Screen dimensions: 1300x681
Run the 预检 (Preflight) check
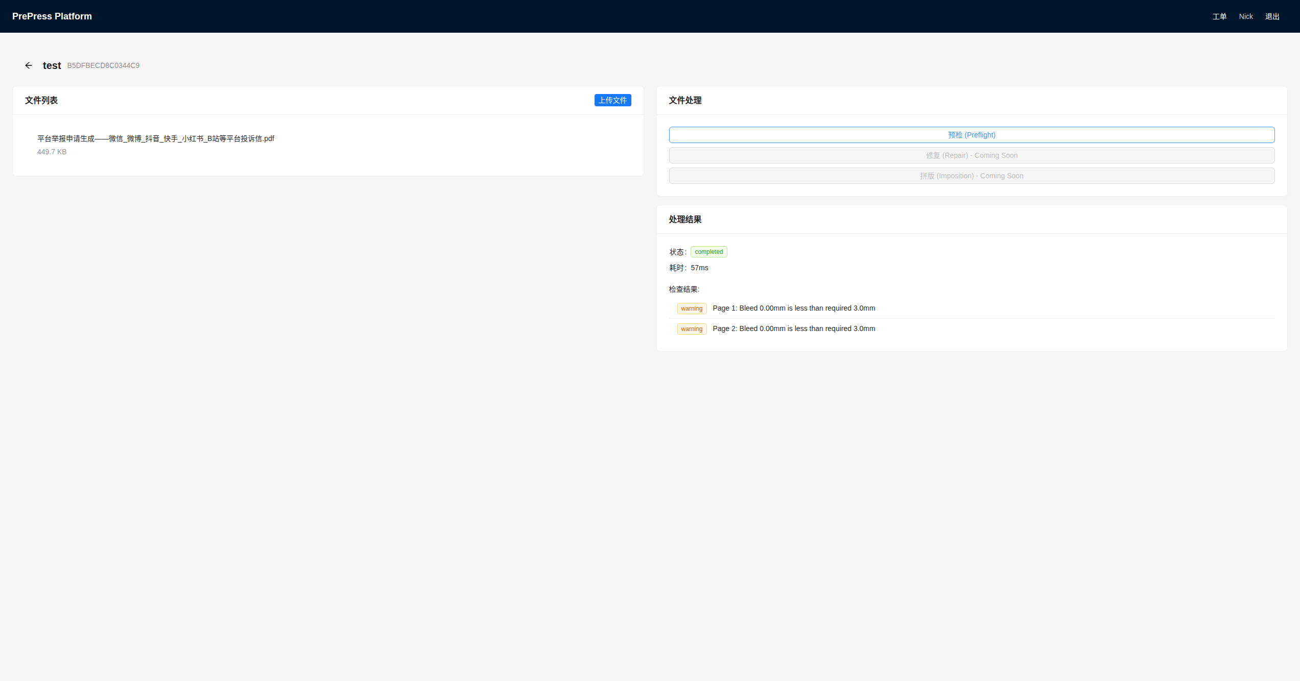click(x=971, y=135)
